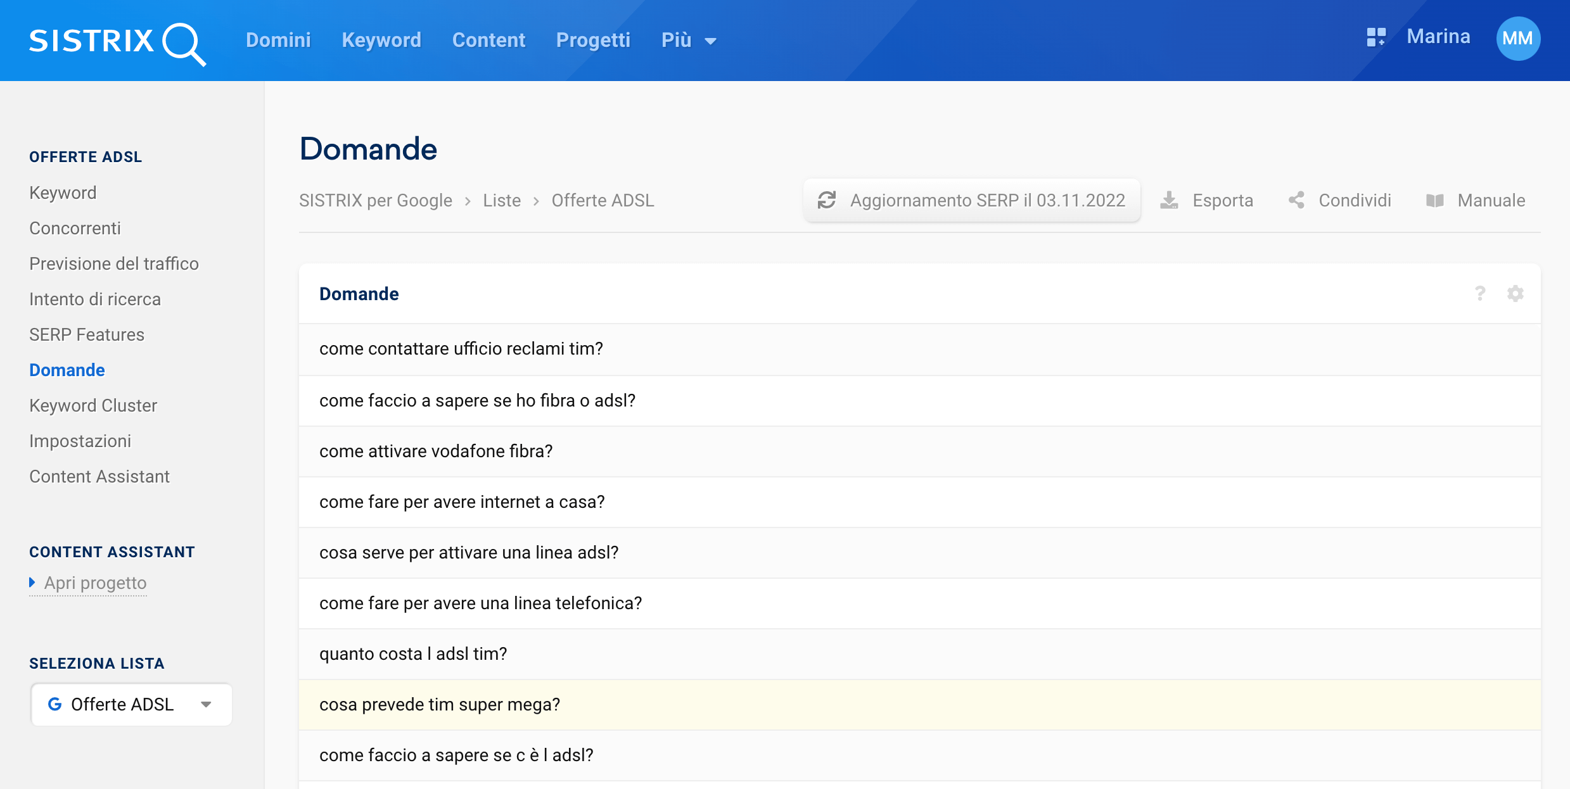The height and width of the screenshot is (789, 1570).
Task: Open the Domini menu
Action: [278, 40]
